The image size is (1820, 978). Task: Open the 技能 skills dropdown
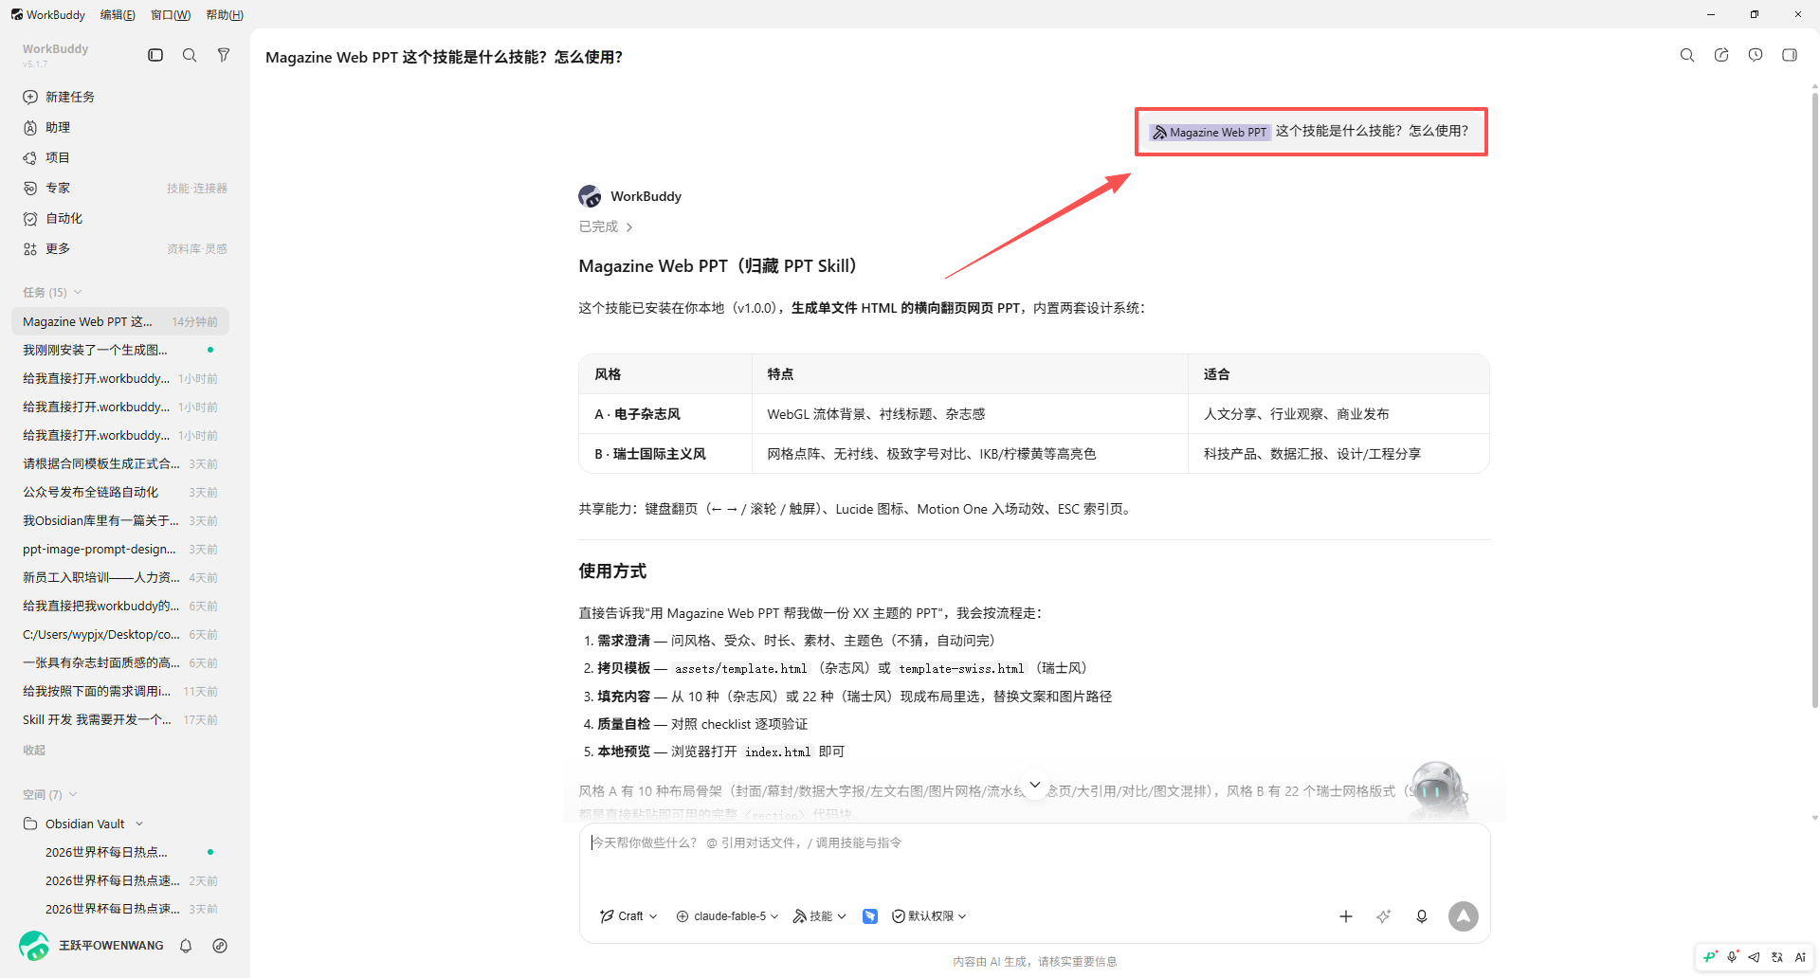pyautogui.click(x=820, y=916)
